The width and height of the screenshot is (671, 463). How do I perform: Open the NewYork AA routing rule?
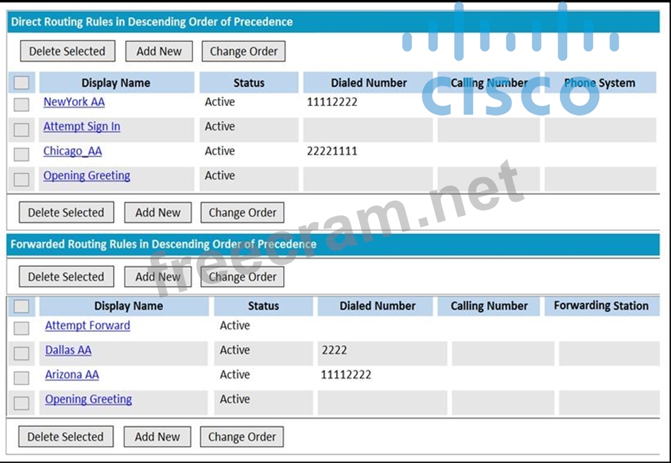(74, 102)
